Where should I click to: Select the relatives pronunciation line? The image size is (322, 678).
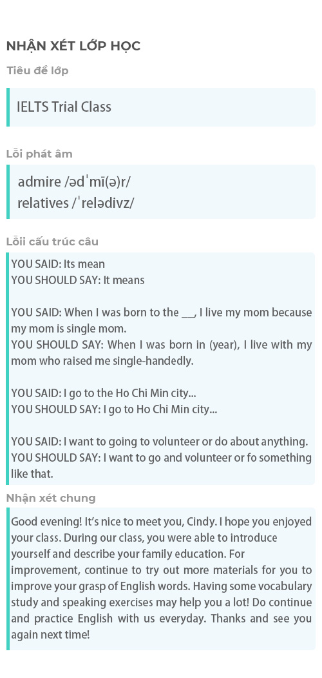coord(75,203)
